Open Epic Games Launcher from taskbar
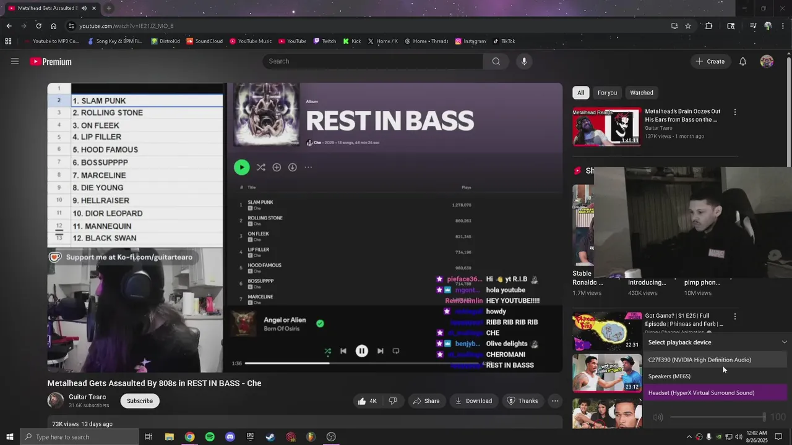 (250, 437)
